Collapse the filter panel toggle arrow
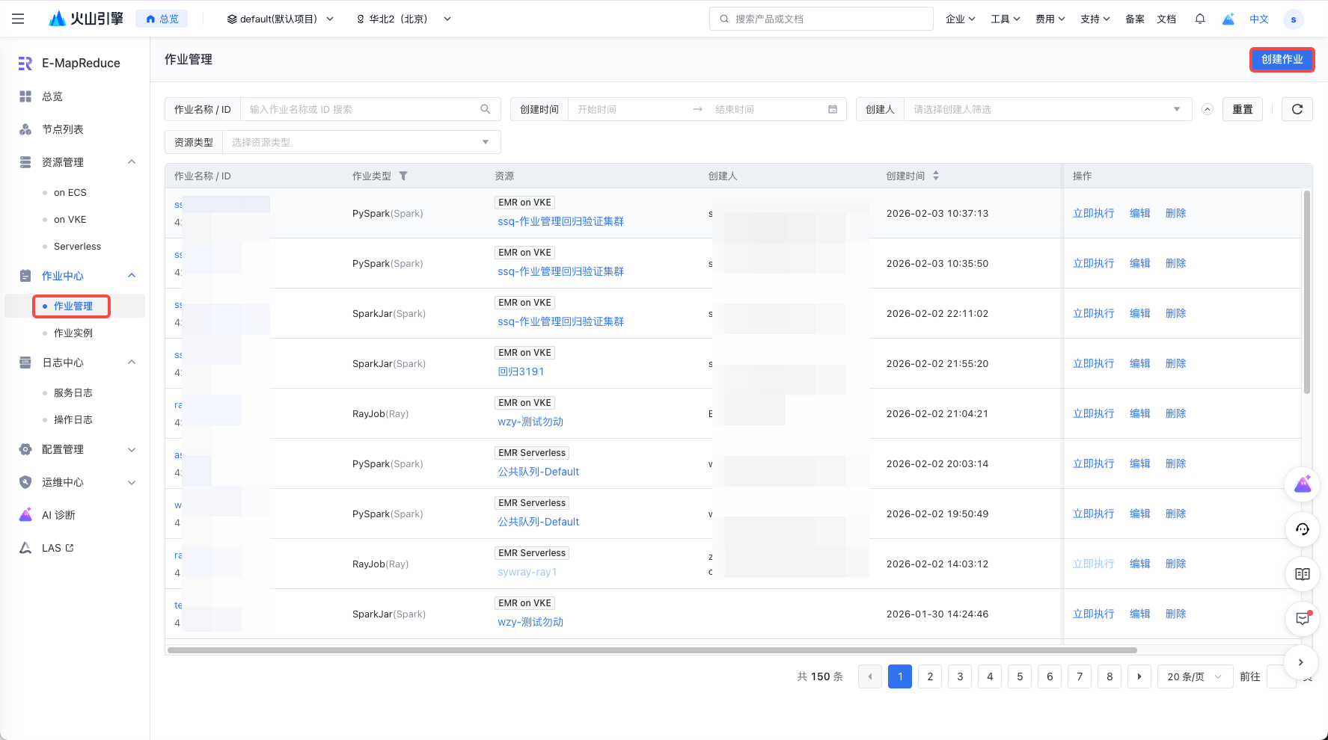Screen dimensions: 1328x740 pyautogui.click(x=1207, y=109)
